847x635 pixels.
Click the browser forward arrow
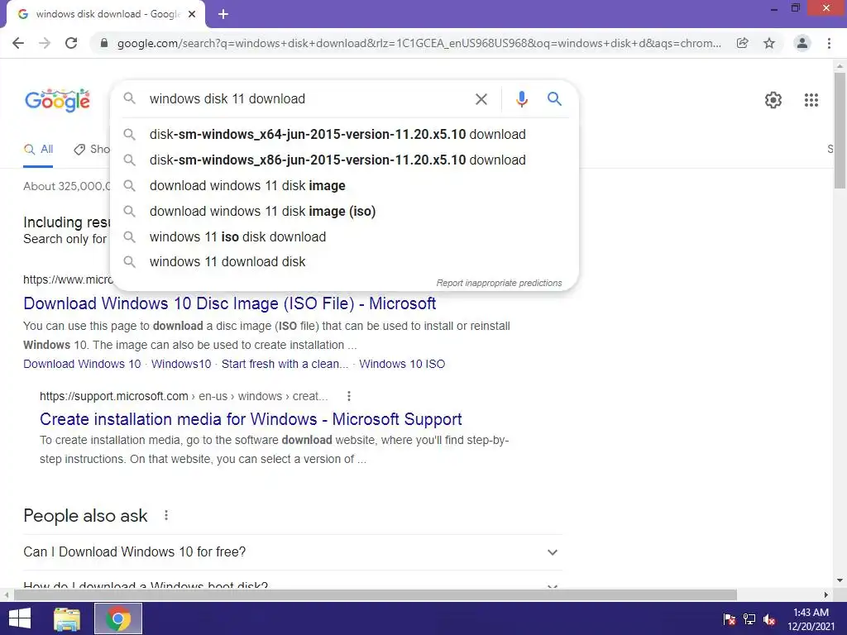click(45, 43)
